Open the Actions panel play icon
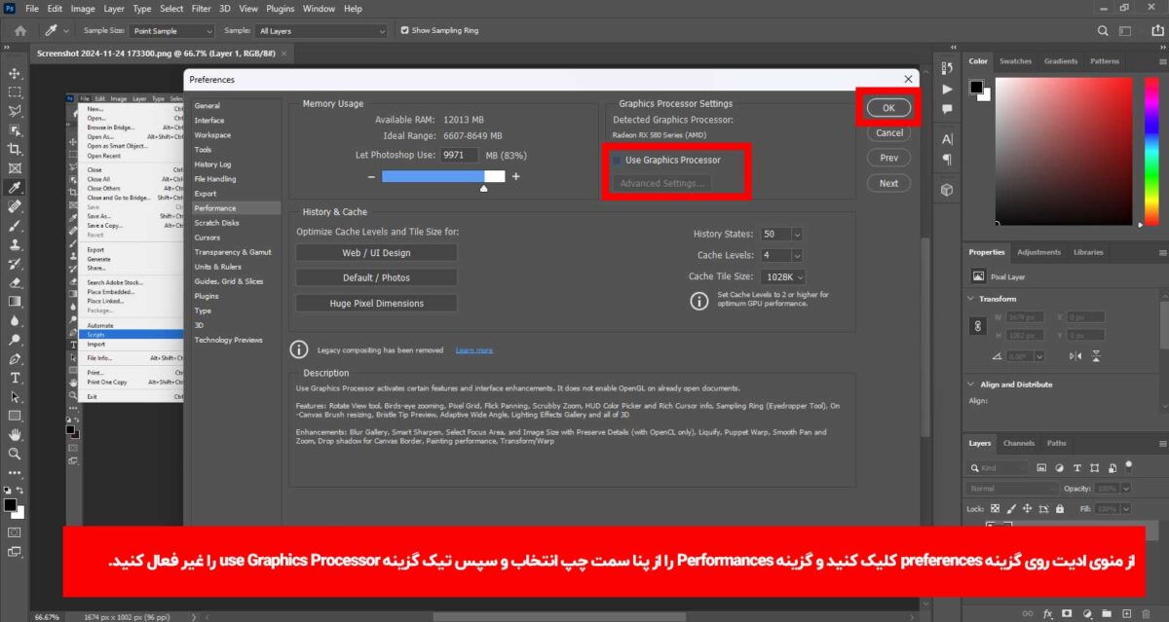Screen dimensions: 1169x622 (x=947, y=89)
